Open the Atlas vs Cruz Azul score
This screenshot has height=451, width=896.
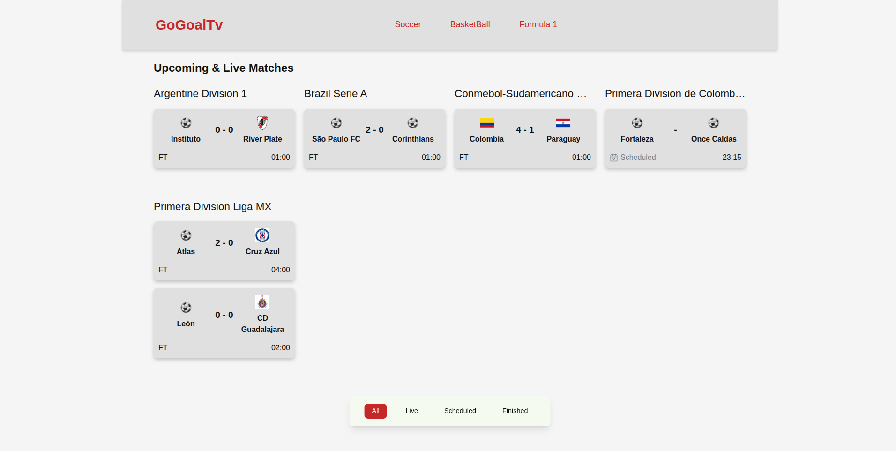coord(224,243)
